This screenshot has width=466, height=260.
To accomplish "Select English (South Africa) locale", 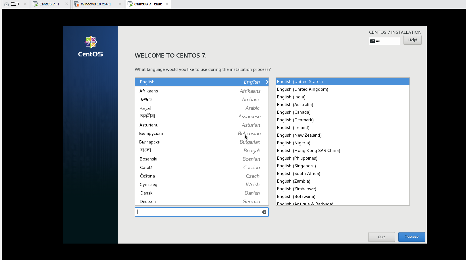I will pyautogui.click(x=342, y=174).
